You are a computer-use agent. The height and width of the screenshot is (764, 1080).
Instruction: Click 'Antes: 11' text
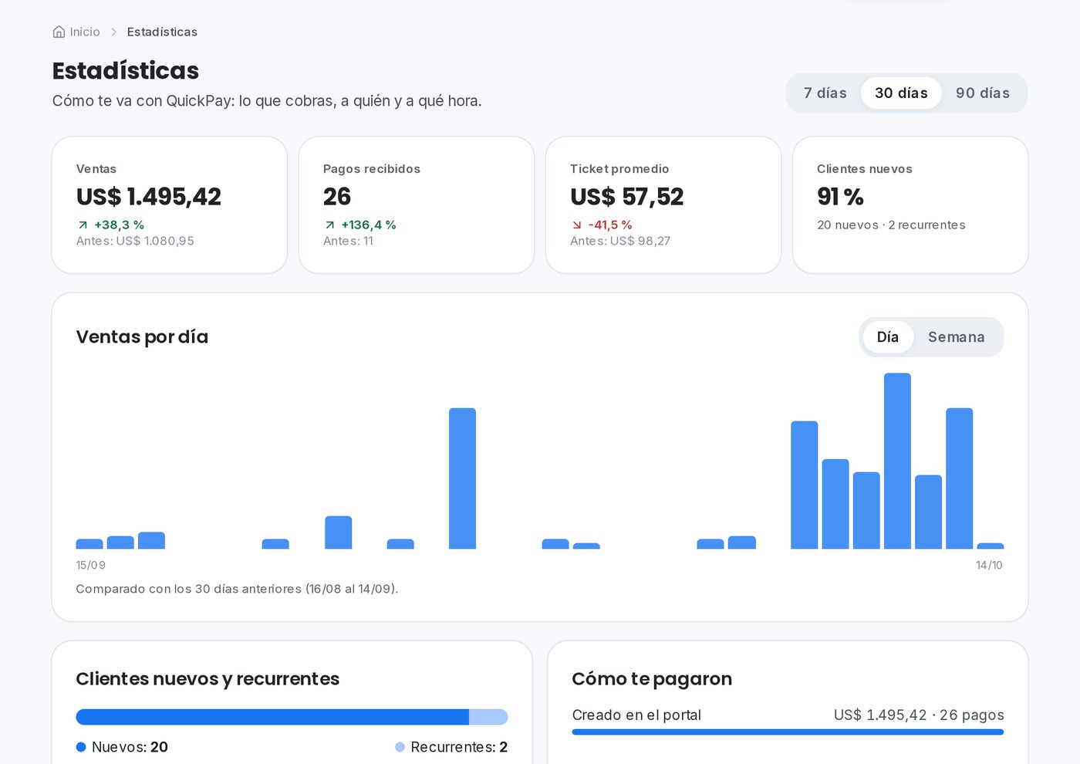coord(348,241)
